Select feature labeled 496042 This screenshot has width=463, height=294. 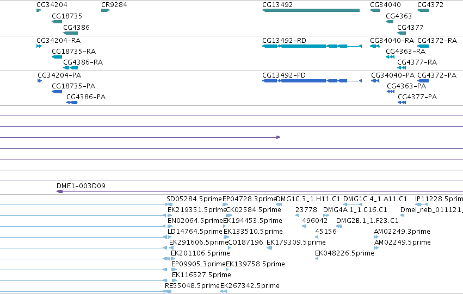(x=304, y=226)
